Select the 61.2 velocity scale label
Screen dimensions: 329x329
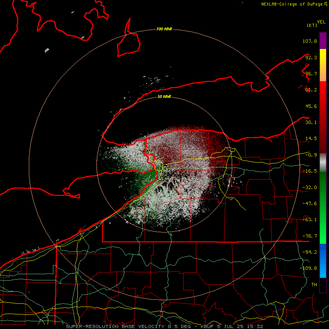[311, 90]
